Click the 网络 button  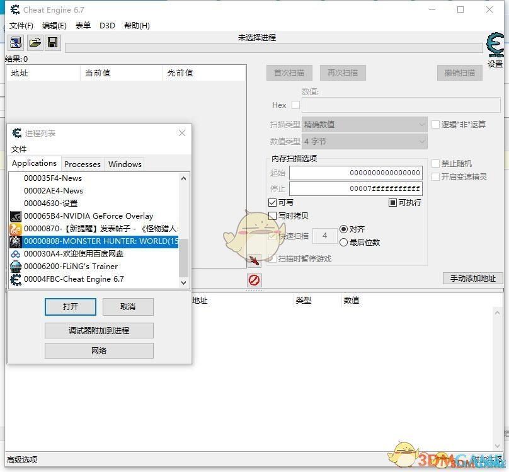tap(99, 350)
